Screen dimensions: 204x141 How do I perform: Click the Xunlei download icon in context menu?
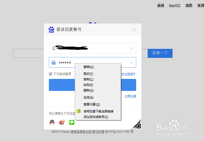(79, 111)
